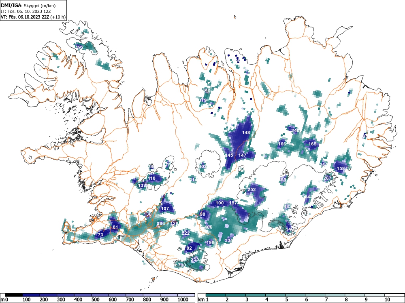Click the map value 98
The width and height of the screenshot is (405, 303).
(202, 214)
